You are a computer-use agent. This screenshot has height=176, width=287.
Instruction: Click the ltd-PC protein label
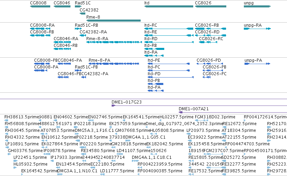point(154,67)
